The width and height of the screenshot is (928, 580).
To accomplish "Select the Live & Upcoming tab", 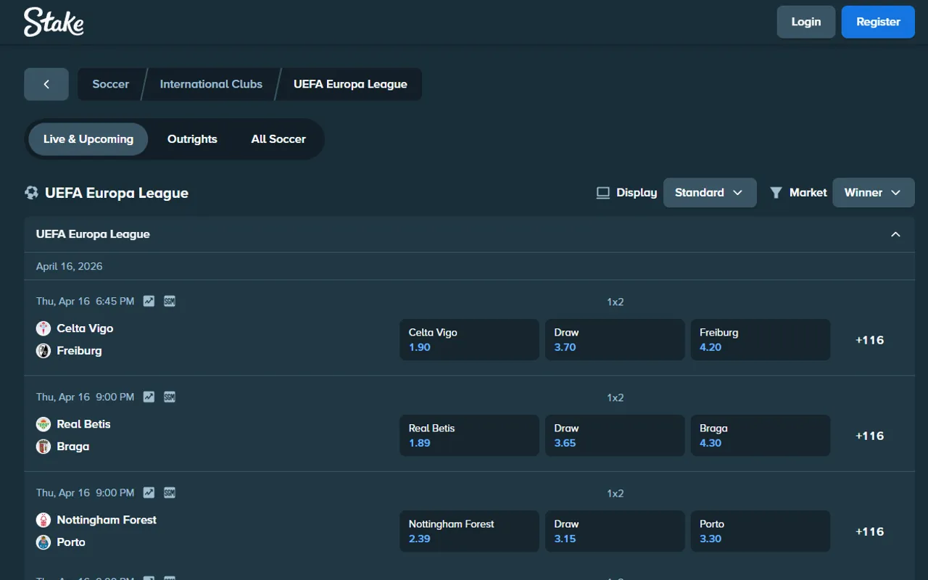I will point(88,138).
